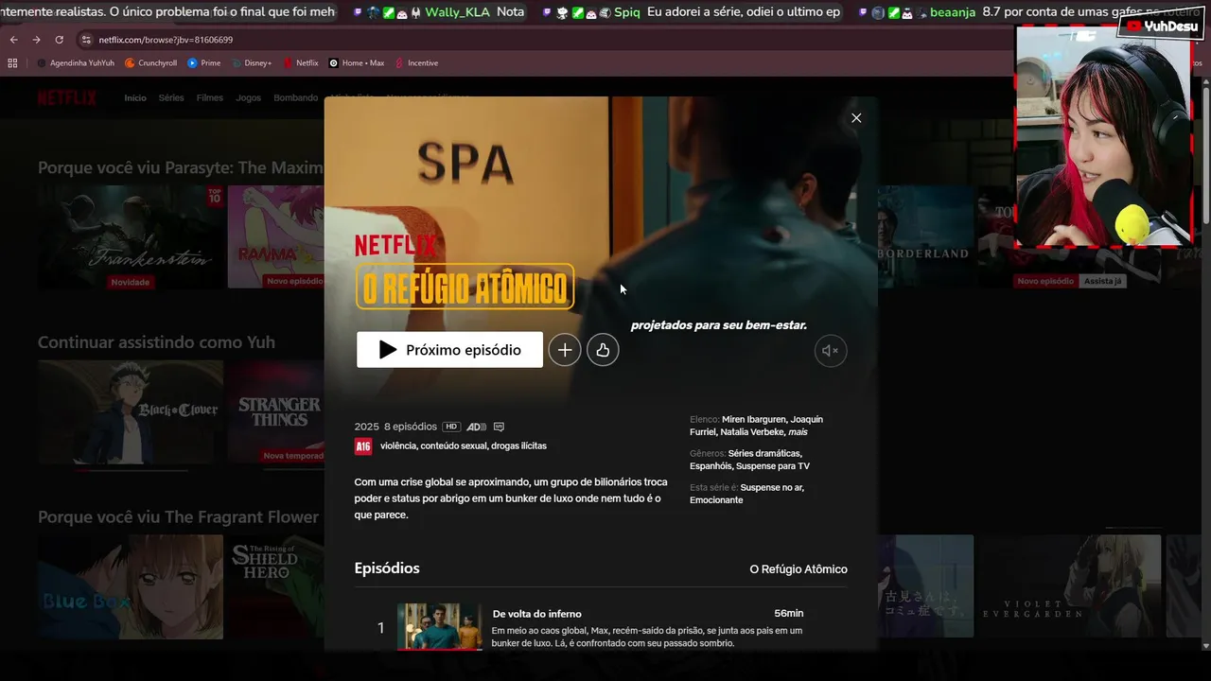Screen dimensions: 1211x681
Task: Unmute the trailer audio
Action: click(831, 350)
